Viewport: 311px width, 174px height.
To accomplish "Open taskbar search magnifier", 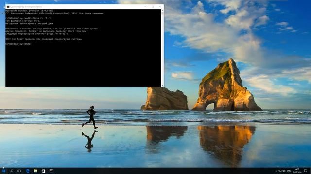I will click(12, 171).
